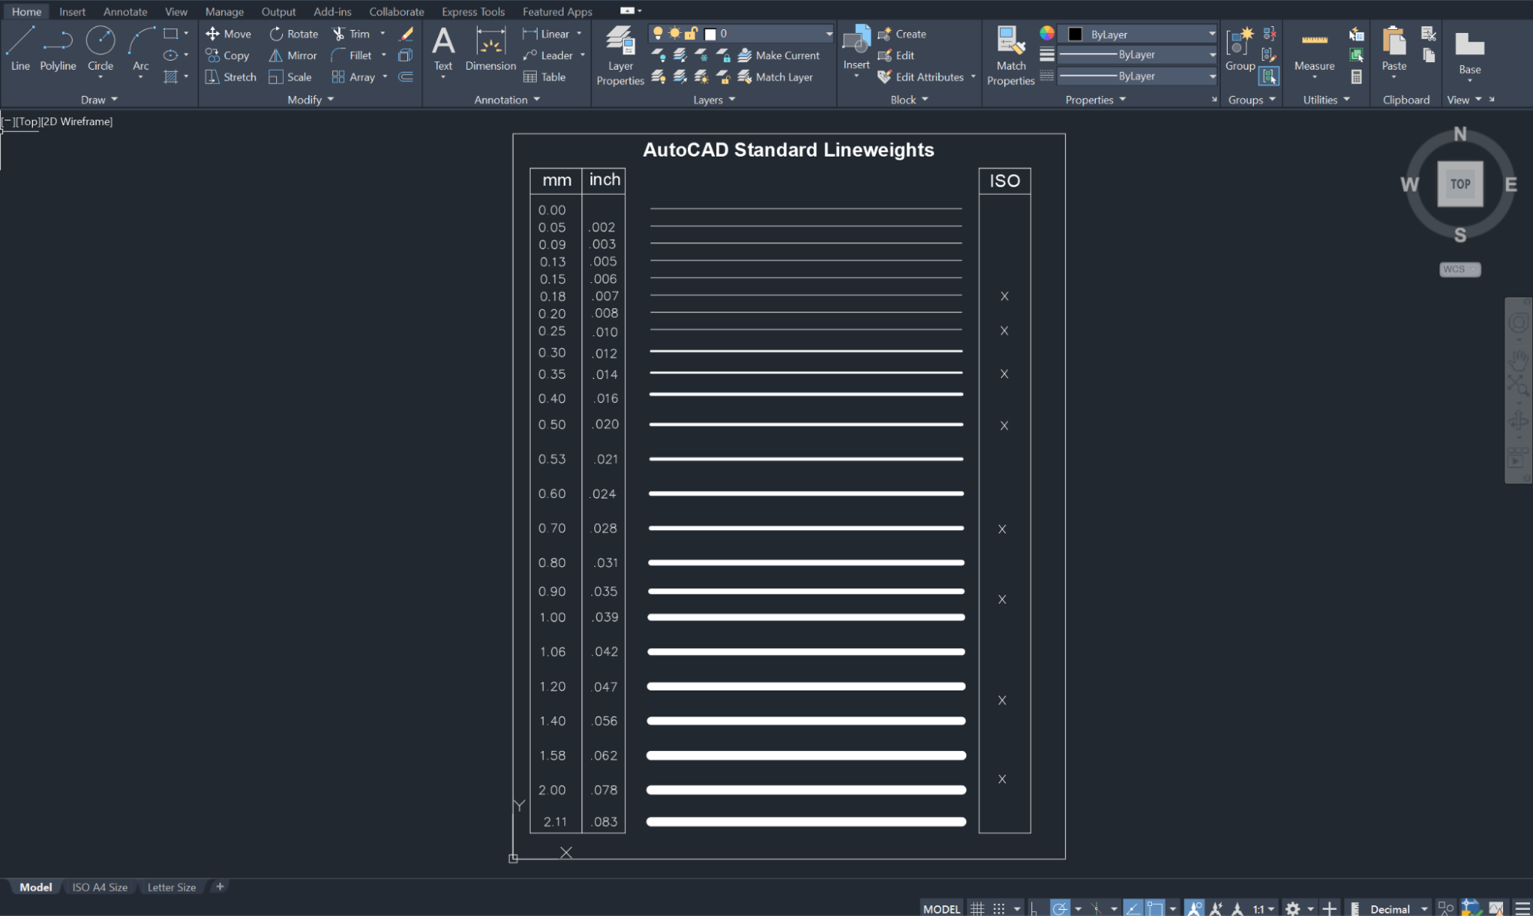Toggle annotation visibility icon in status bar
Screen dimensions: 1533x916
(x=1194, y=908)
